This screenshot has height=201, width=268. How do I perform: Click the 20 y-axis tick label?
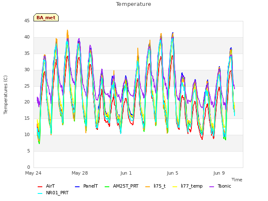tap(27, 102)
